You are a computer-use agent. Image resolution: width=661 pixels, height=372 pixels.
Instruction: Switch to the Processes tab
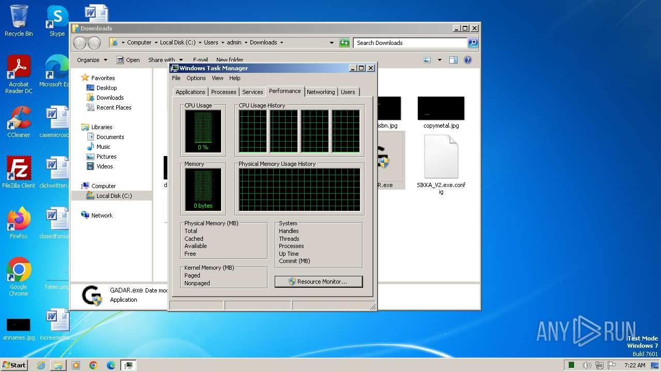tap(224, 92)
